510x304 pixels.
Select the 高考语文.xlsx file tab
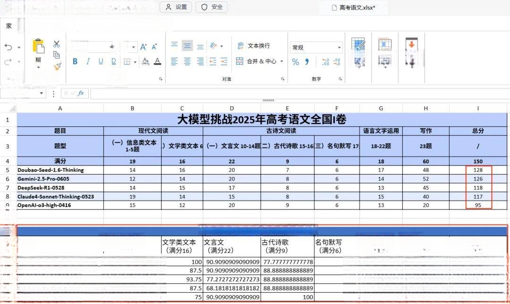[x=354, y=8]
